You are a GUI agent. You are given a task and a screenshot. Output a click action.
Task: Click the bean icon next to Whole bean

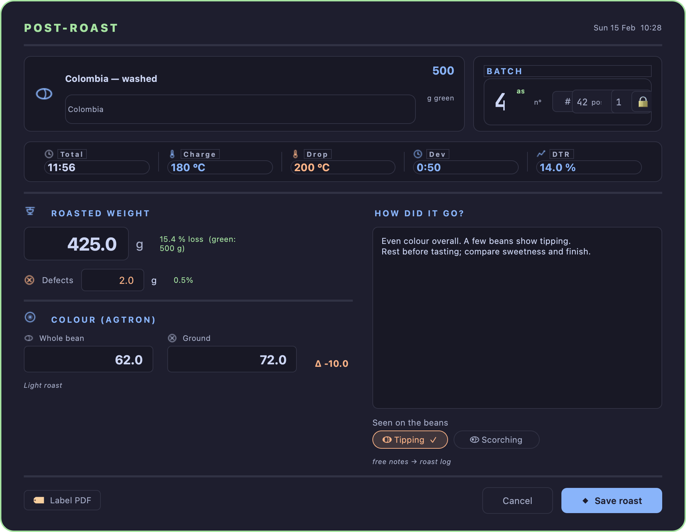[x=29, y=338]
